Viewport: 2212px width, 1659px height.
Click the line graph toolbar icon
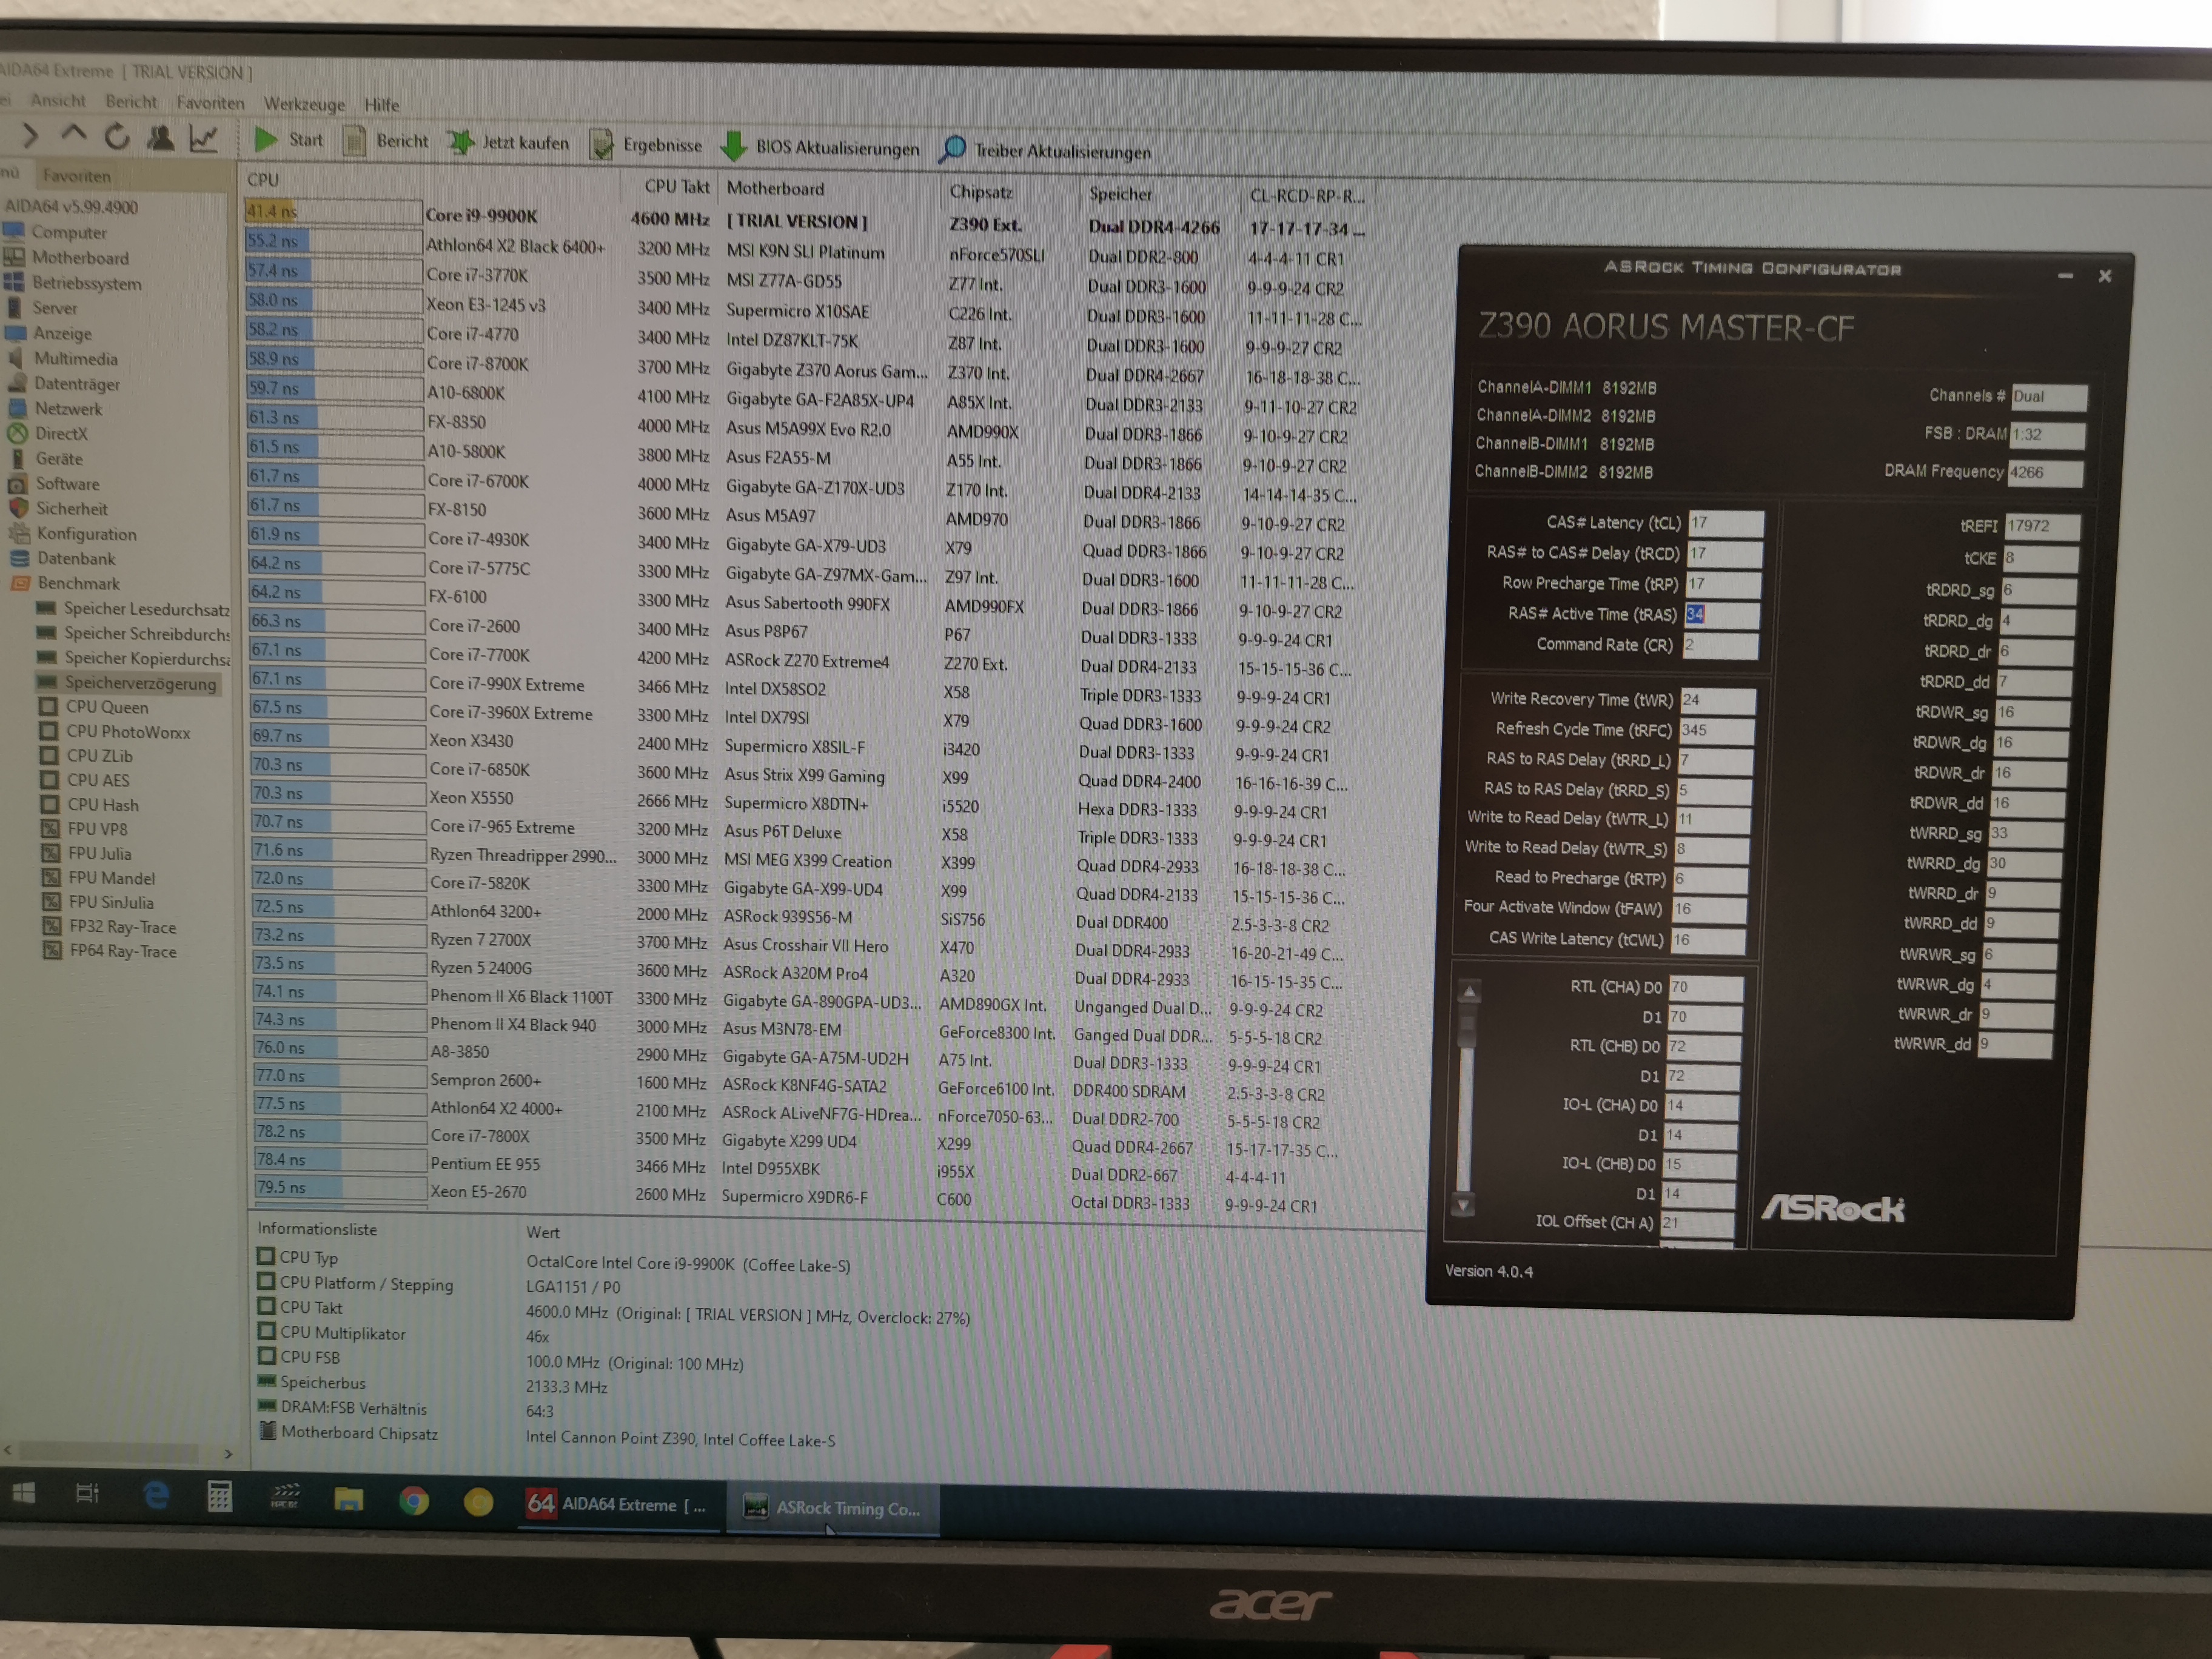[204, 138]
